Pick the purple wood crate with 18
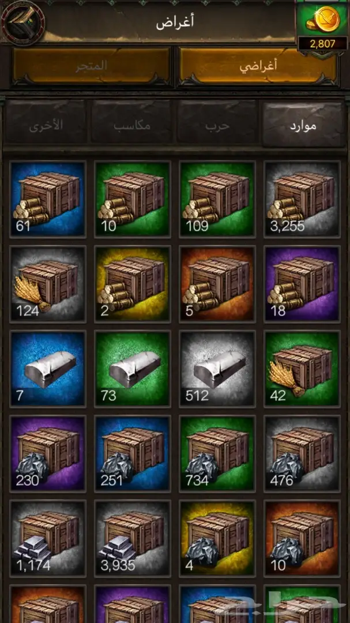The image size is (350, 623). (302, 284)
